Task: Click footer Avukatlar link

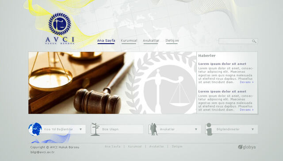Action: click(x=157, y=146)
